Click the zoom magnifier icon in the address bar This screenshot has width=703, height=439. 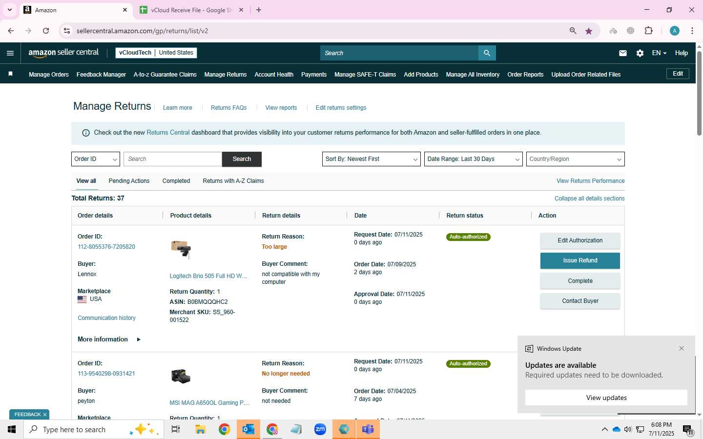pos(573,31)
